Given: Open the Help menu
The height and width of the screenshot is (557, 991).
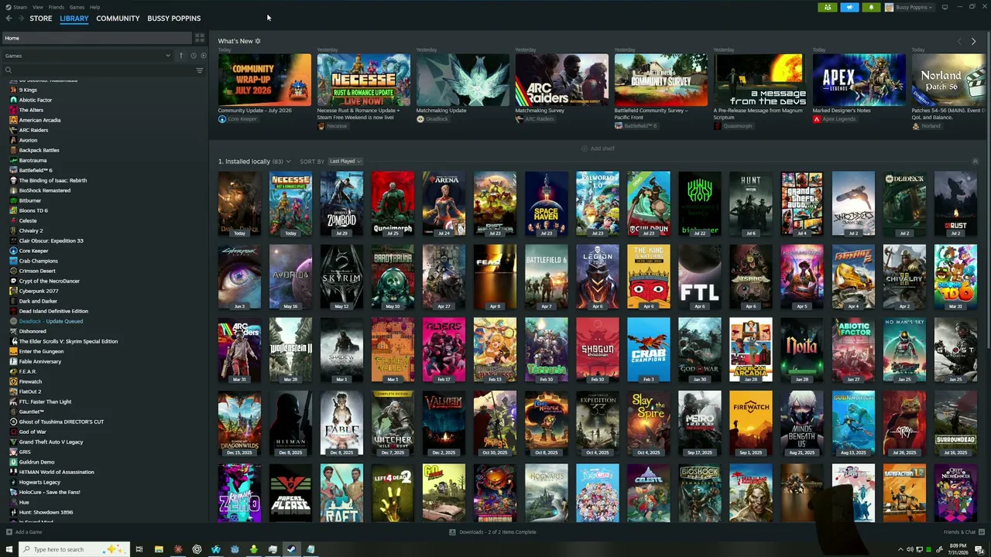Looking at the screenshot, I should (x=94, y=7).
